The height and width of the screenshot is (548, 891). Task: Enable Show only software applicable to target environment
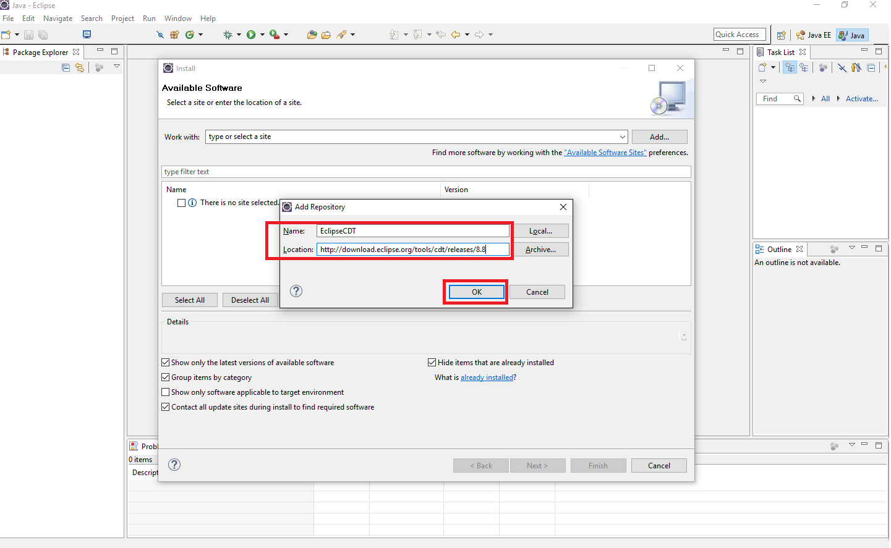tap(166, 392)
